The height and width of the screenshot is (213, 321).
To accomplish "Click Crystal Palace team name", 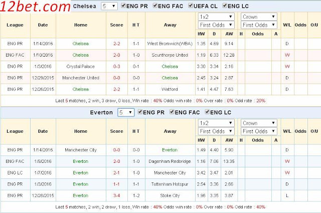I will [81, 67].
